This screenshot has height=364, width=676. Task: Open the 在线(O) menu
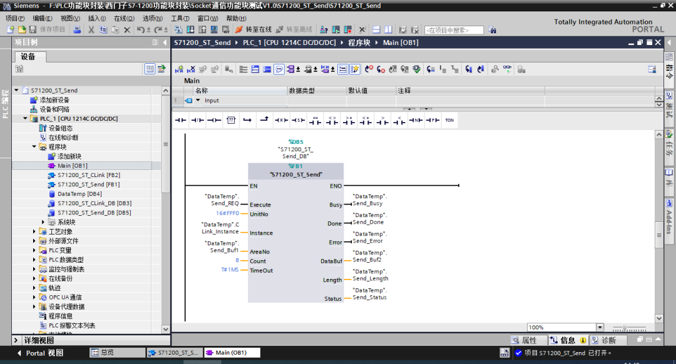pos(124,18)
